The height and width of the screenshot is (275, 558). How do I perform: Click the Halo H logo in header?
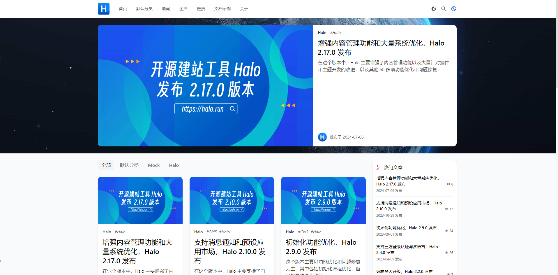click(x=104, y=9)
